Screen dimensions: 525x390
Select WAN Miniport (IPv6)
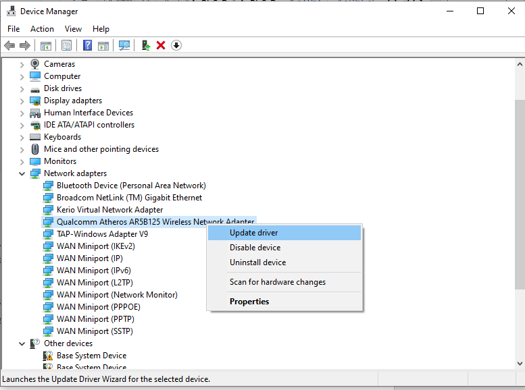(x=94, y=271)
